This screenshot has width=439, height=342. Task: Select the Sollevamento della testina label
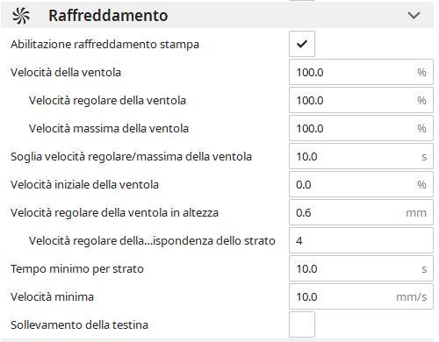pyautogui.click(x=79, y=324)
